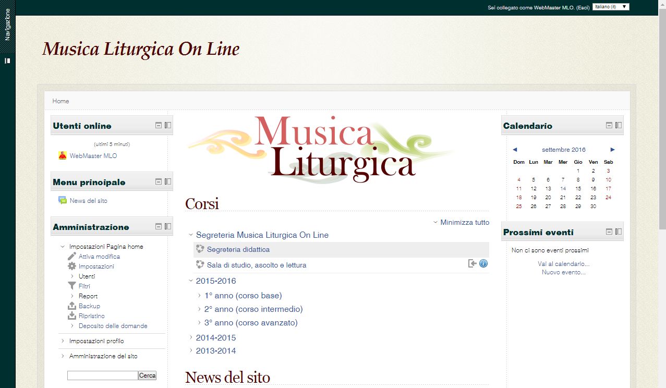Click the Filtri funnel icon
This screenshot has height=388, width=666.
point(72,286)
